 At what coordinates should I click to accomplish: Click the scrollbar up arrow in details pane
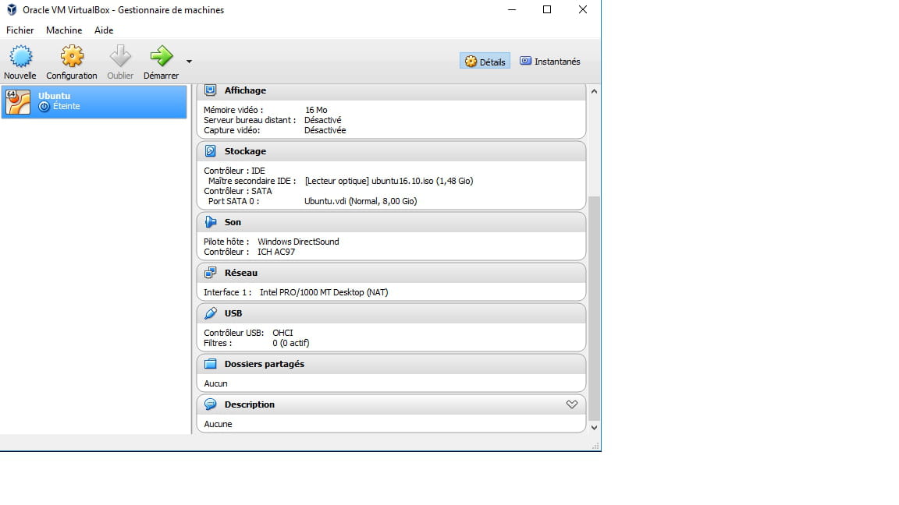594,92
